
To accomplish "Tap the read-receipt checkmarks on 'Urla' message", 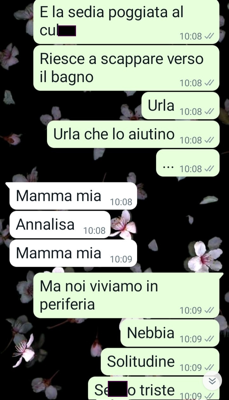I will 209,112.
